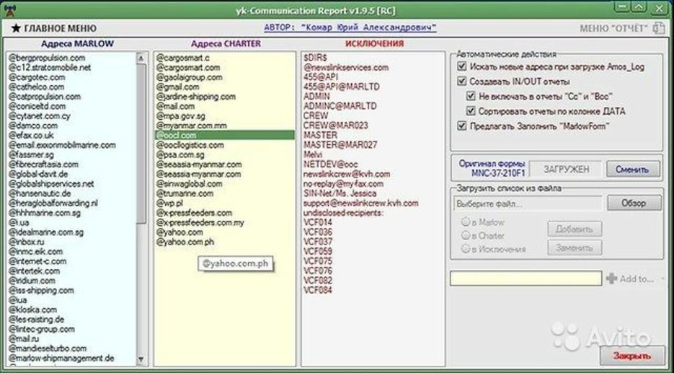The height and width of the screenshot is (373, 674).
Task: Select @trumarine.com entry
Action: [x=185, y=193]
